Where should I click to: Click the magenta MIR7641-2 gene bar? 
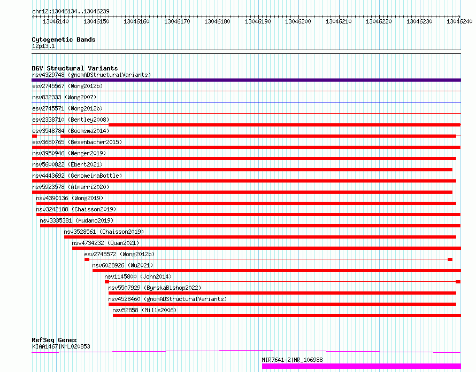coord(361,366)
